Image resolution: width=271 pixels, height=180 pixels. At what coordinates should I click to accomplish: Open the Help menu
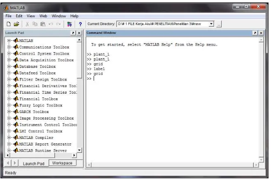click(74, 16)
